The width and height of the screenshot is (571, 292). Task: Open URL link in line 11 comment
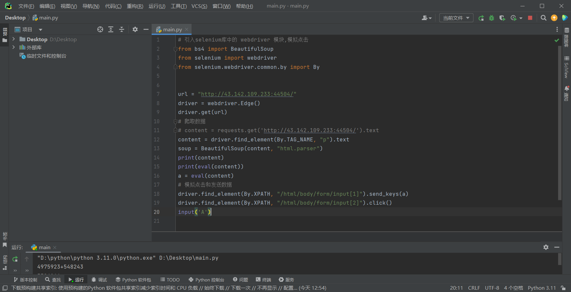pyautogui.click(x=310, y=131)
